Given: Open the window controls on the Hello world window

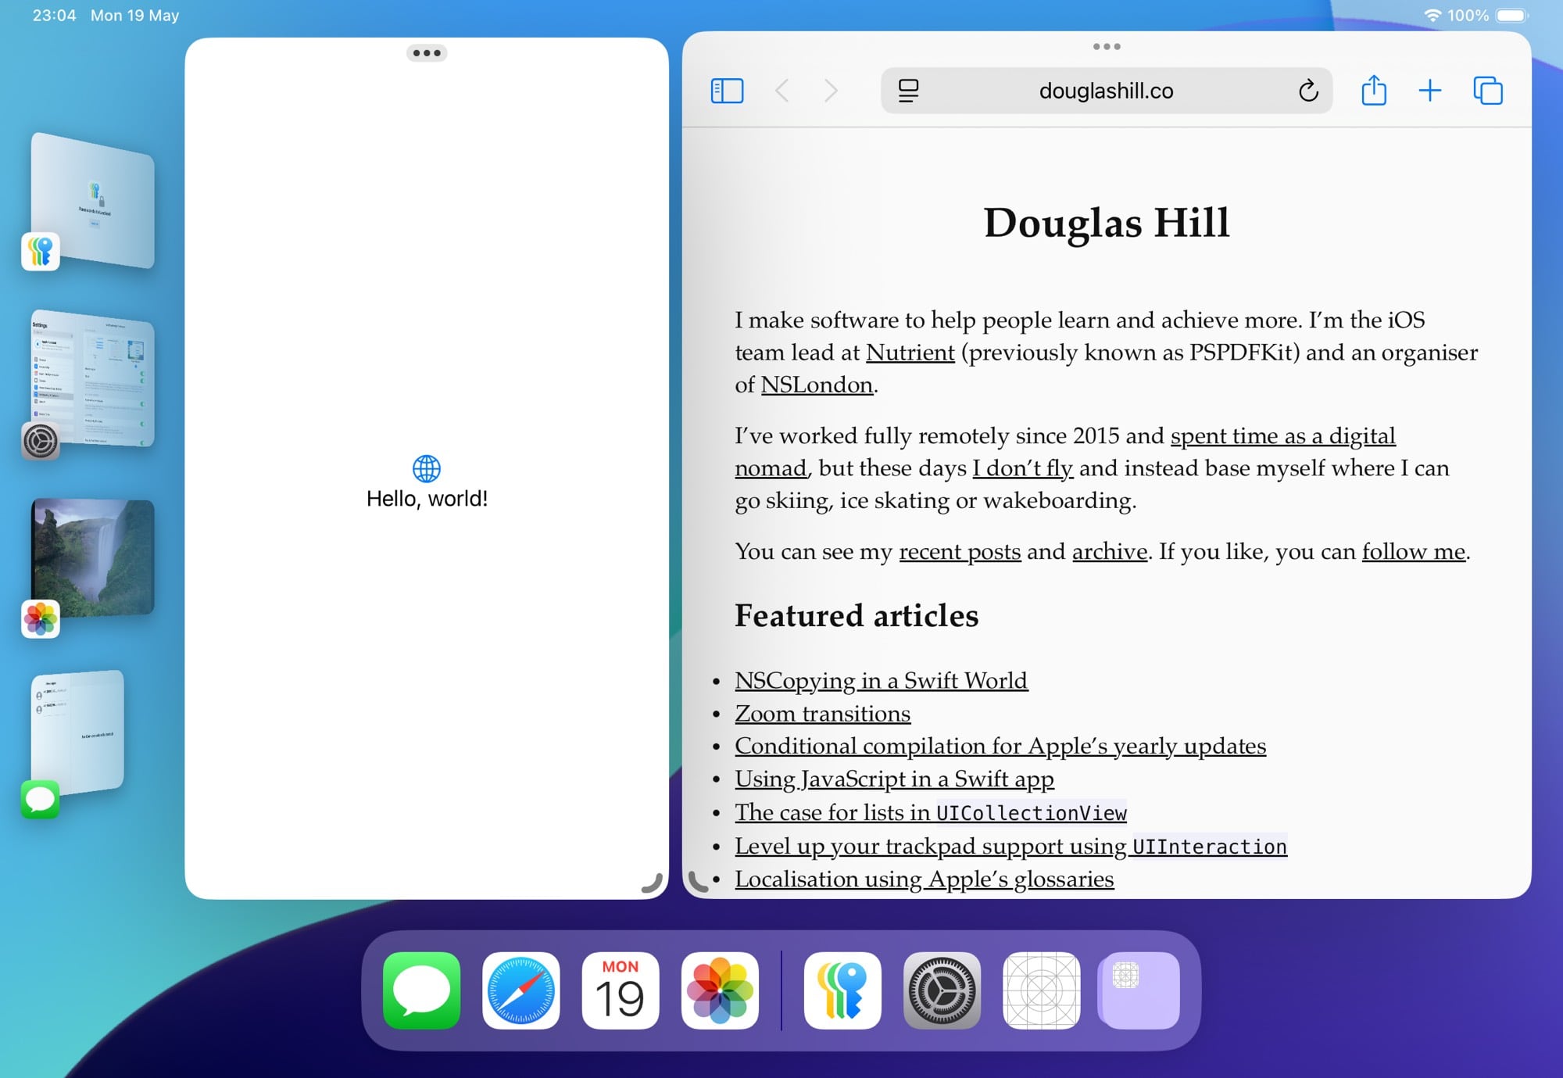Looking at the screenshot, I should pyautogui.click(x=427, y=52).
